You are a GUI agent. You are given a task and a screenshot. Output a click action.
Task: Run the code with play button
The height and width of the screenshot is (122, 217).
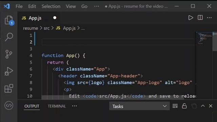[191, 18]
